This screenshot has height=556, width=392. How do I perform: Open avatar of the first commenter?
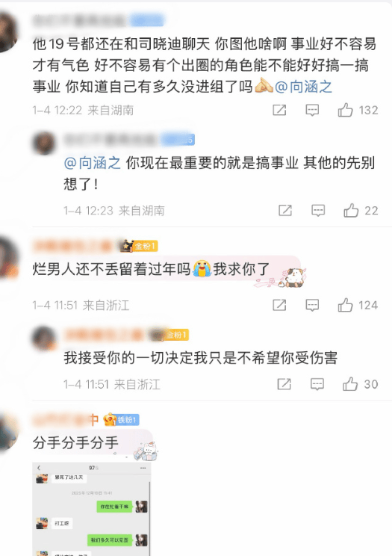7,33
